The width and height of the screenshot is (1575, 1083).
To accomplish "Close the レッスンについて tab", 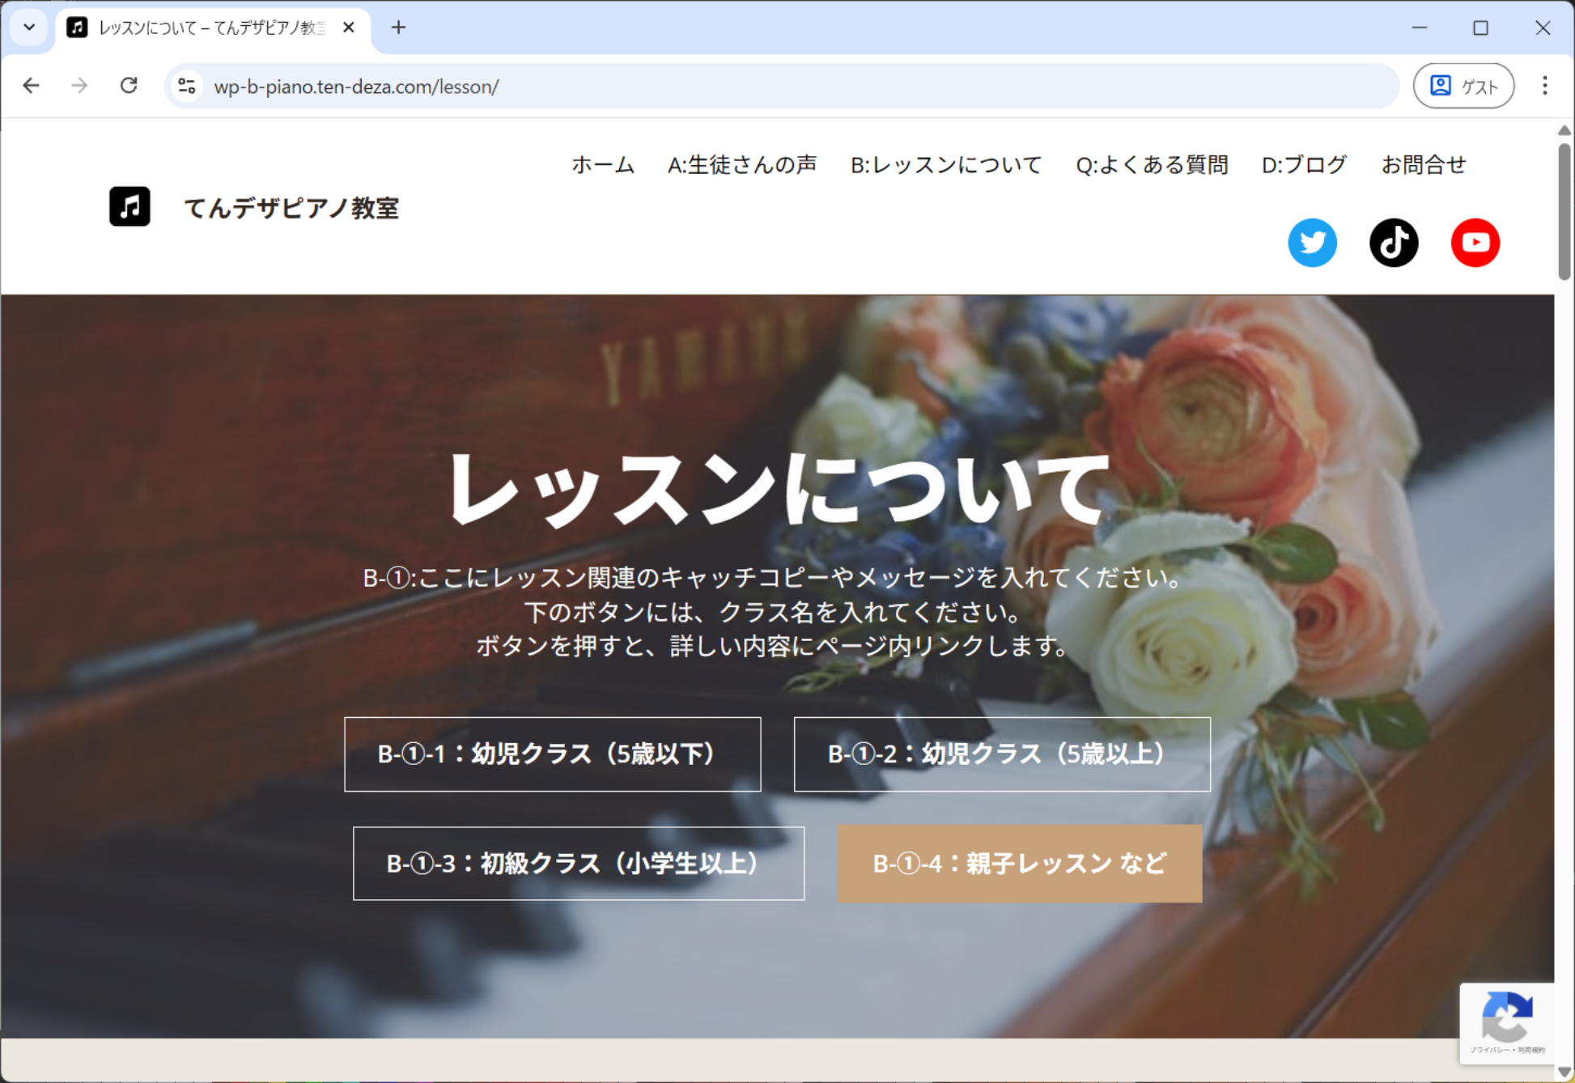I will coord(349,28).
